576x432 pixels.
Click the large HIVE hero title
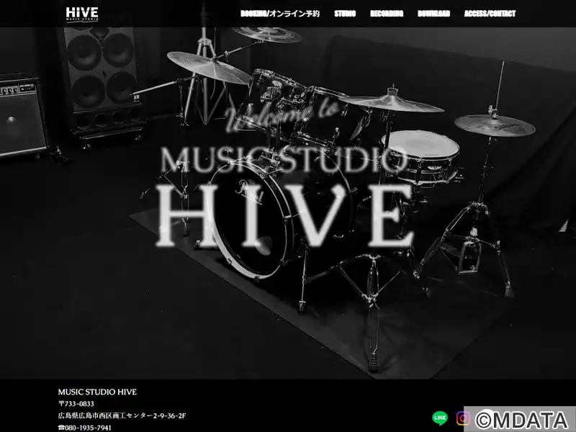pyautogui.click(x=285, y=215)
